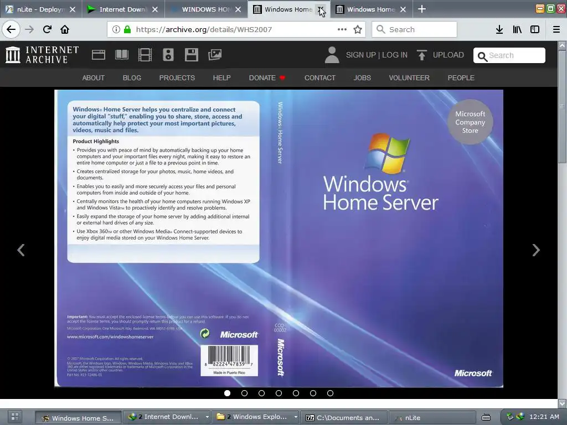Open the Downloads arrow in toolbar

pos(499,29)
